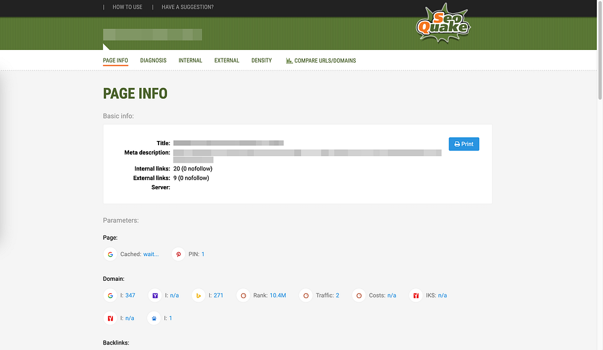Click the Bing index icon in Domain row
Viewport: 603px width, 350px height.
(198, 295)
